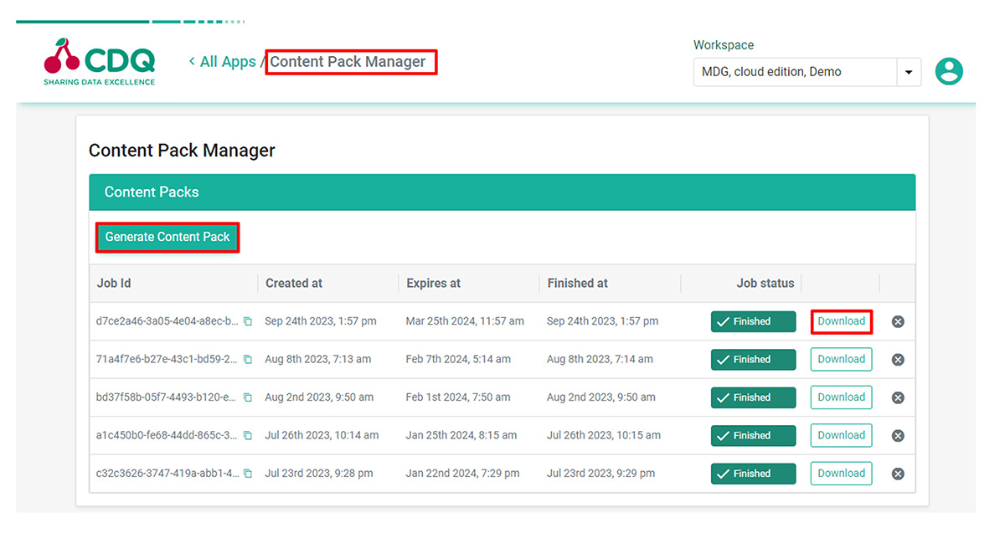The width and height of the screenshot is (1005, 533).
Task: Click expiry date Feb 7th 2024, 5:14 am
Action: [458, 360]
